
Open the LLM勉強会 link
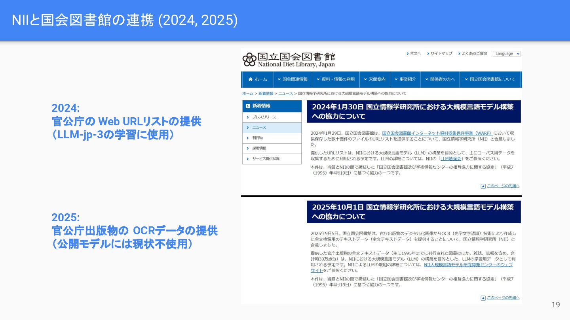point(451,158)
